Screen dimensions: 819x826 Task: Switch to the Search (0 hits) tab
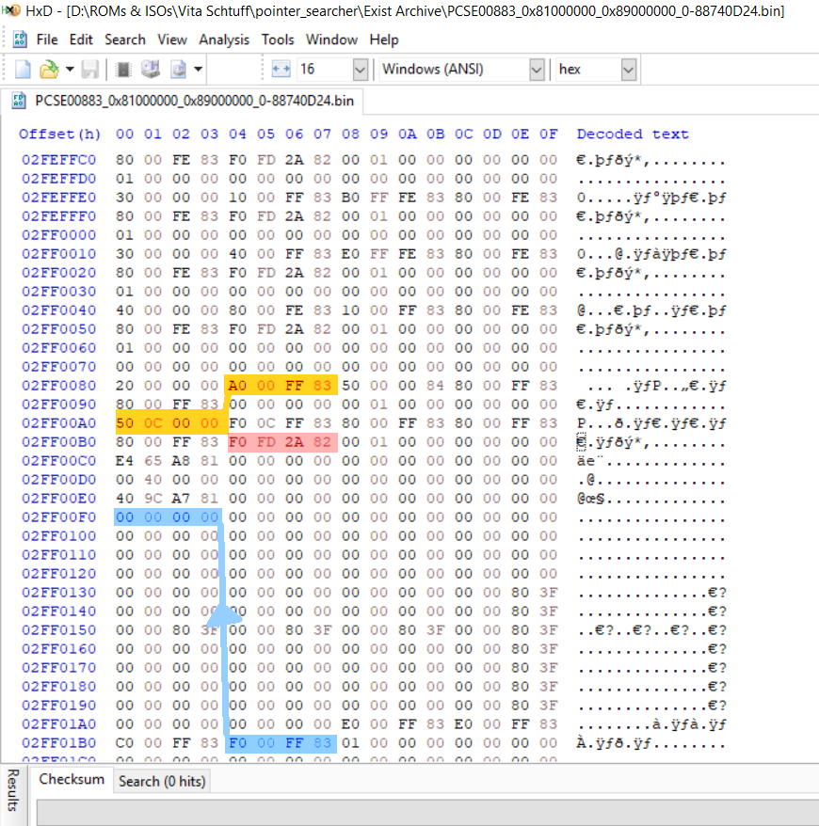162,781
